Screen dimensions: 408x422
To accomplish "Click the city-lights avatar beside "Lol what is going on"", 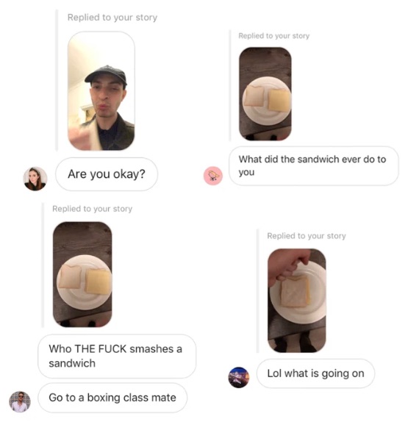I will [x=239, y=377].
